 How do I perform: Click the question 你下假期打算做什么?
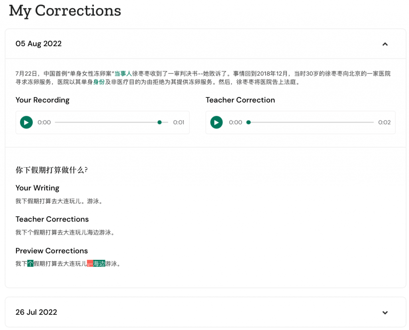tap(52, 170)
